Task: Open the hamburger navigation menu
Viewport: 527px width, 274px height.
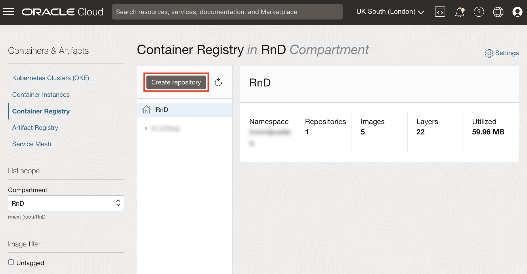Action: click(9, 12)
